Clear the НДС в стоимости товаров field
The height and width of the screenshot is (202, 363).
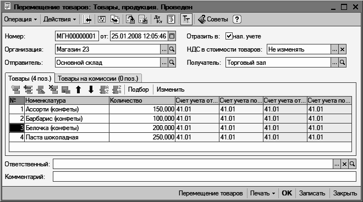pyautogui.click(x=342, y=49)
